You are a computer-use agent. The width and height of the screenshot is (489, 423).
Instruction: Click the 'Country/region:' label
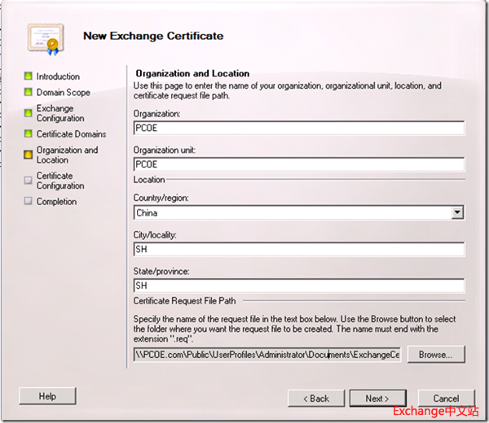161,198
